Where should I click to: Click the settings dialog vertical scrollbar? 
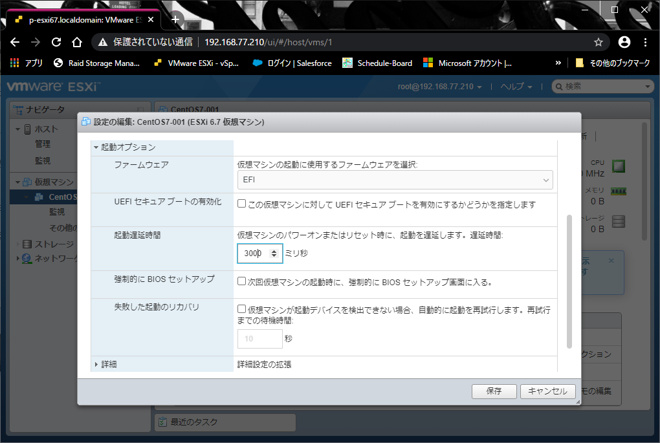[x=569, y=282]
